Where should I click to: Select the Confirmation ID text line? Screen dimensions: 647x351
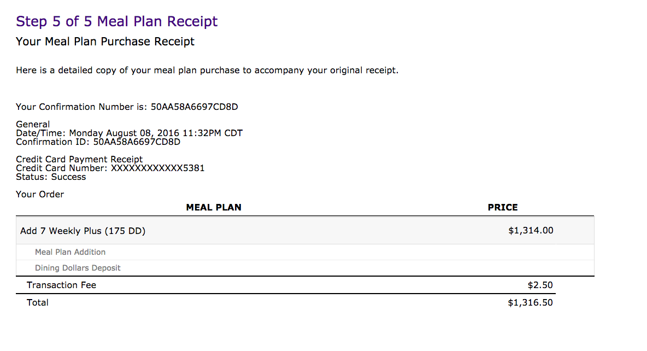point(98,142)
